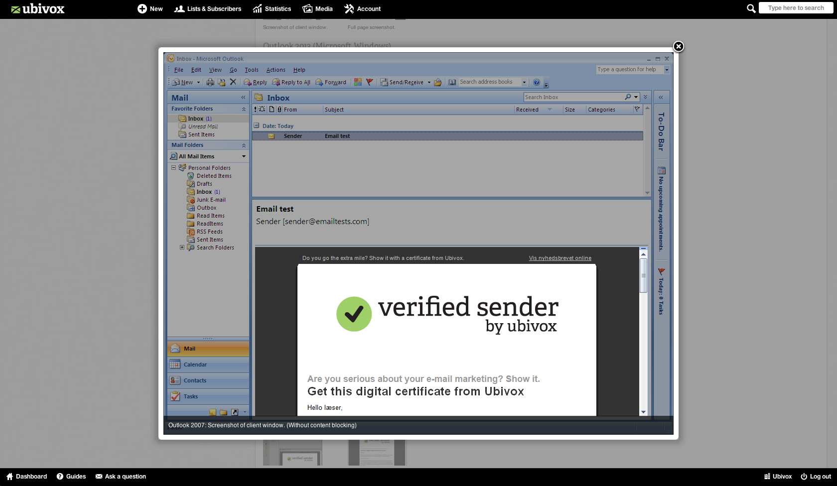Click Ask a question in footer
Image resolution: width=837 pixels, height=486 pixels.
coord(121,477)
